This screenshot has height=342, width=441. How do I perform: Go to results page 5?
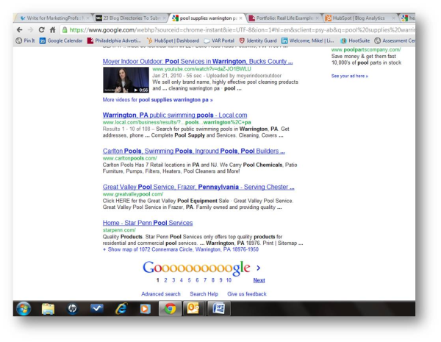[190, 280]
